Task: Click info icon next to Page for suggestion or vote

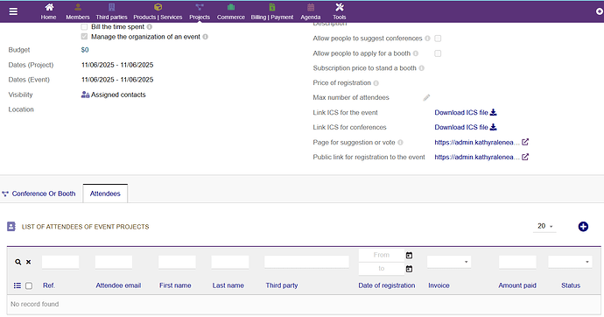Action: [x=400, y=143]
